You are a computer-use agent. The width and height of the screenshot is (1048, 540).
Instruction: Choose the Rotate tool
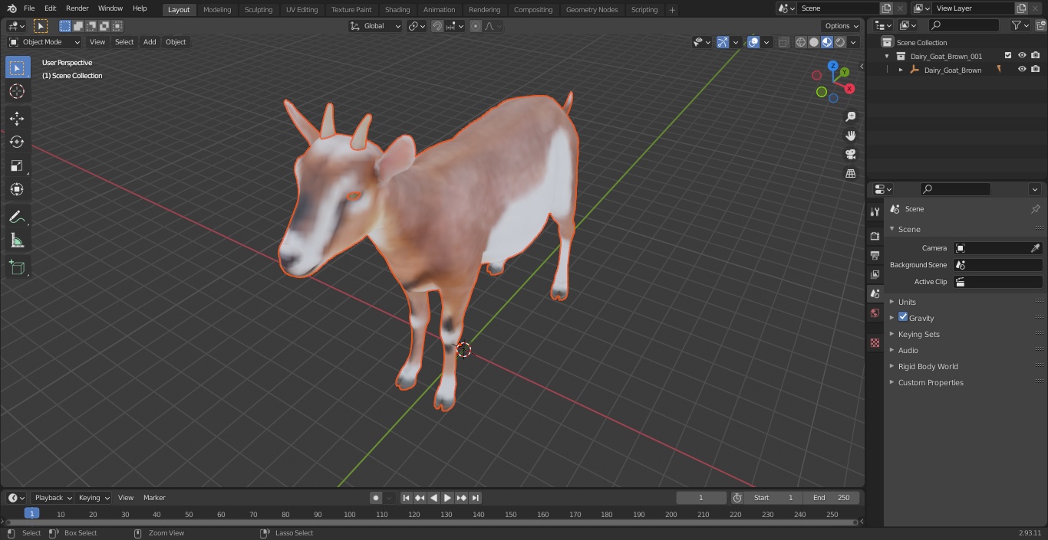17,142
